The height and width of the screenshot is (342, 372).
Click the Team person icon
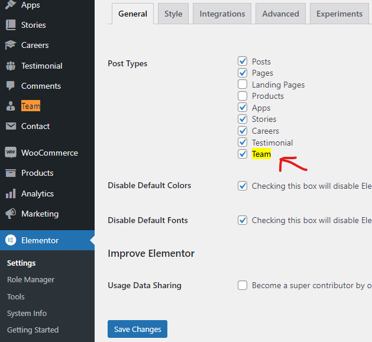tap(11, 106)
